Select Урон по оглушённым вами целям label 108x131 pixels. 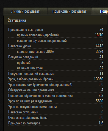(x=32, y=107)
